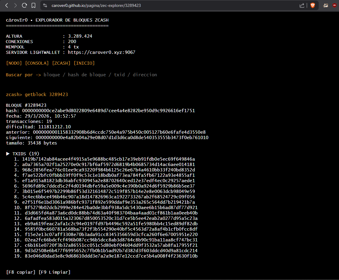Open txid 14 starting 9585f0bc
Image resolution: width=339 pixels, height=280 pixels.
click(111, 229)
